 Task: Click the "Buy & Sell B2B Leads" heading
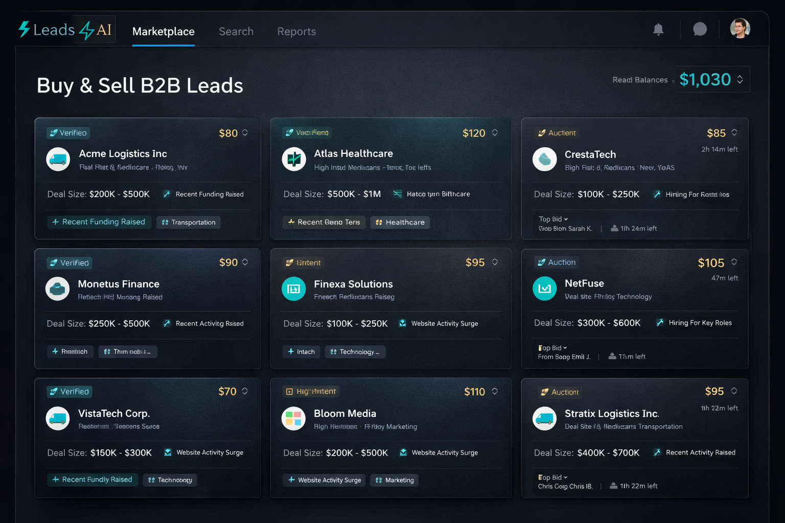[140, 85]
